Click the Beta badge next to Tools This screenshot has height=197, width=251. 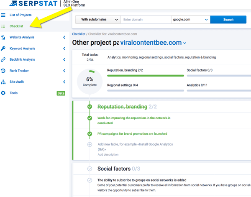coord(61,93)
